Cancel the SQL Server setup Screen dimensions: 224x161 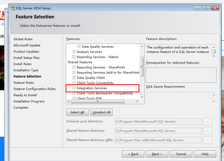181,154
